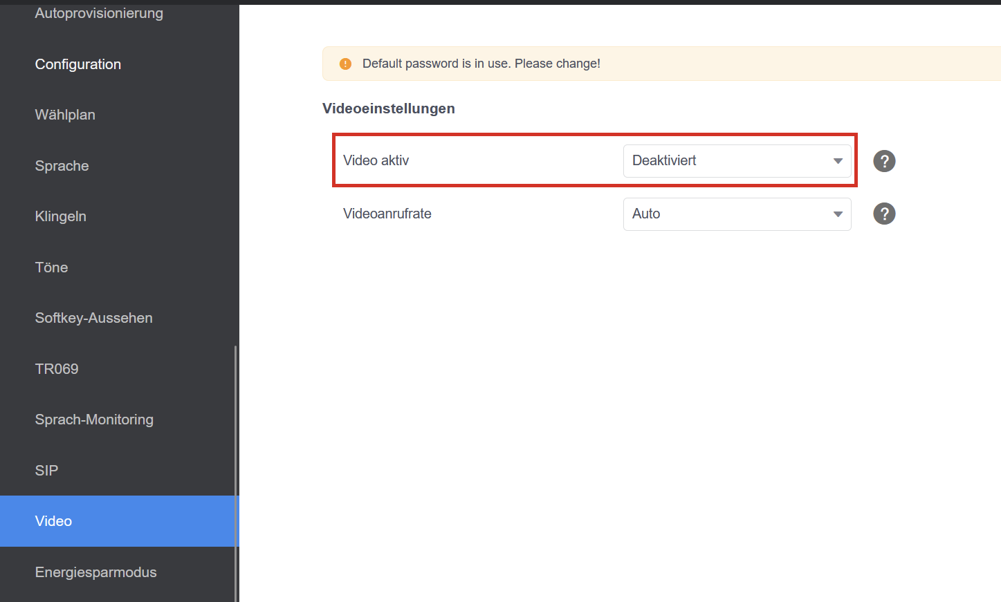Click the active Video menu item
The width and height of the screenshot is (1001, 602).
click(x=53, y=521)
